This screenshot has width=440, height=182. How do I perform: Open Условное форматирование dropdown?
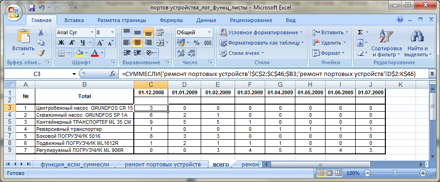click(x=261, y=32)
